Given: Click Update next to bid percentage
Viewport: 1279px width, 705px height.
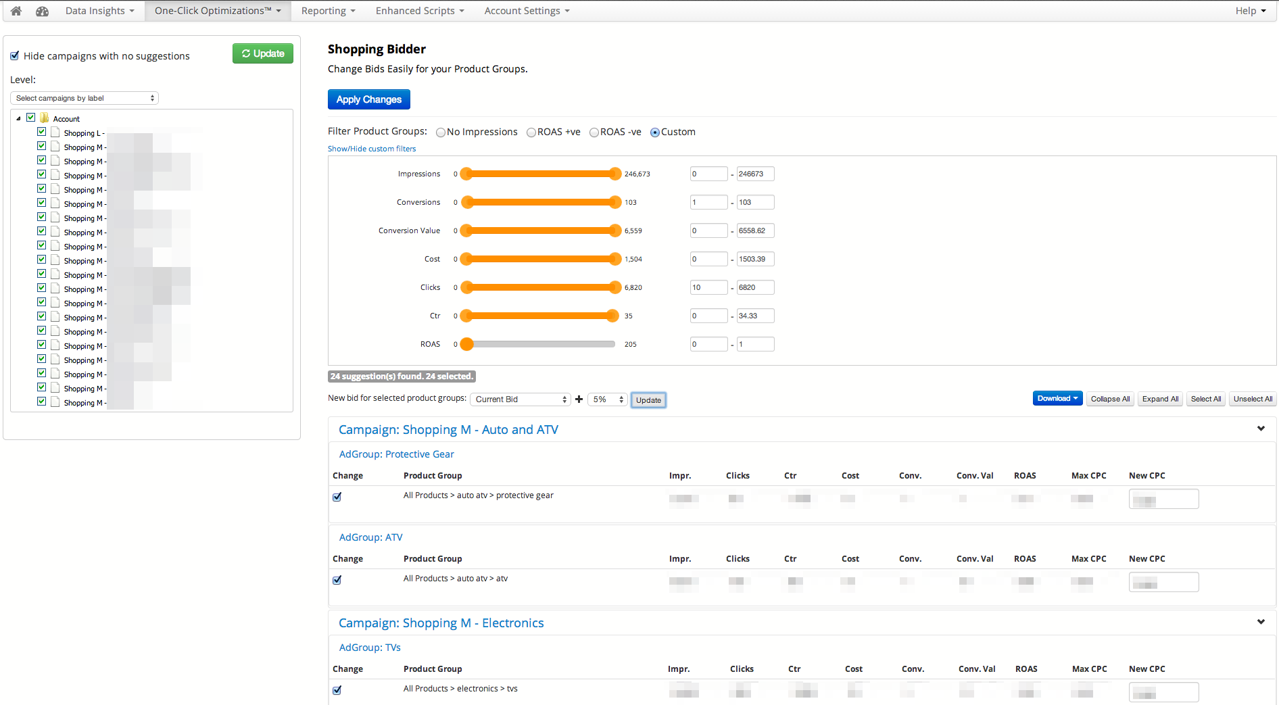Looking at the screenshot, I should click(x=648, y=400).
